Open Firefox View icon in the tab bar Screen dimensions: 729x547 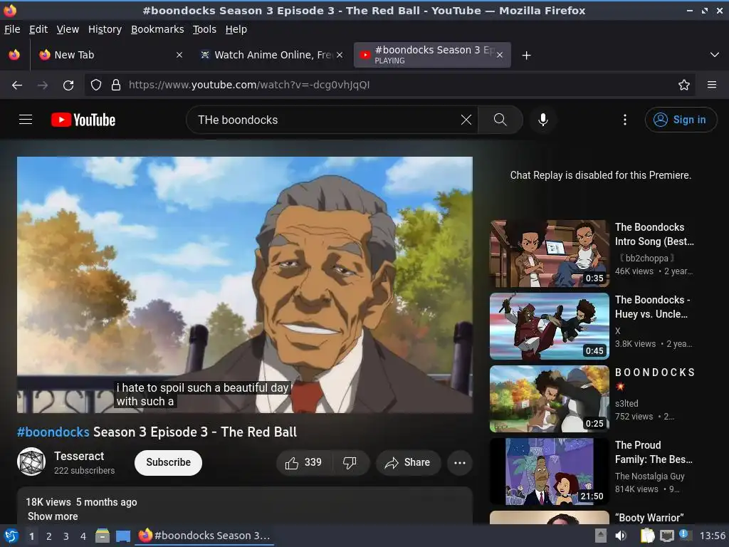tap(14, 55)
